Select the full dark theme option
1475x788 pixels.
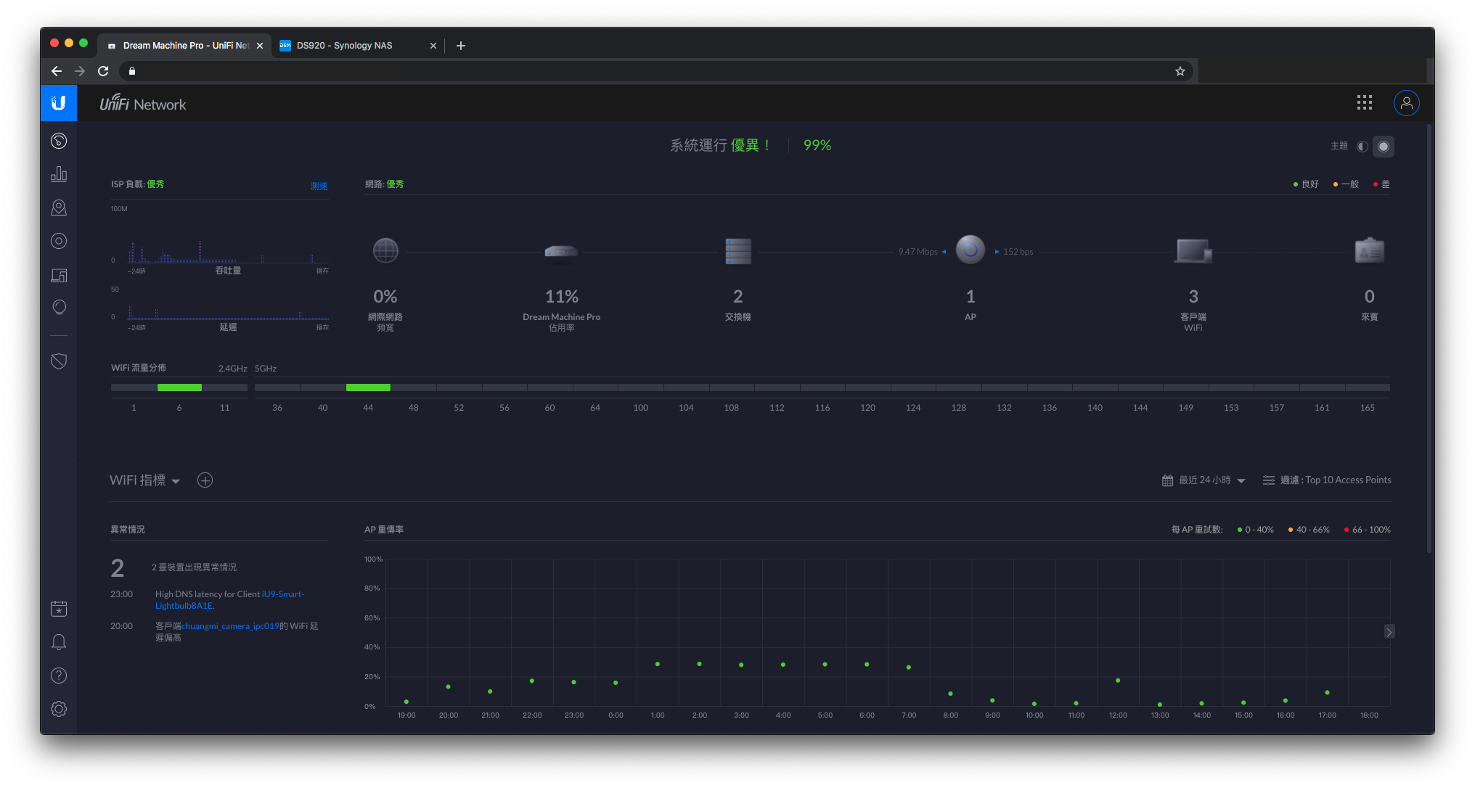tap(1384, 147)
